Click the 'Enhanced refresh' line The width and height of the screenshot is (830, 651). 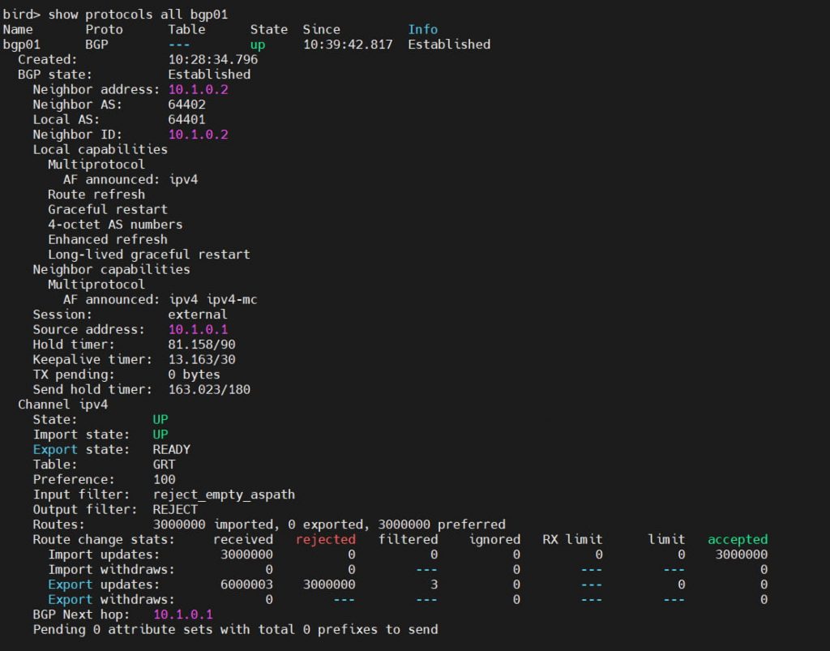point(108,239)
